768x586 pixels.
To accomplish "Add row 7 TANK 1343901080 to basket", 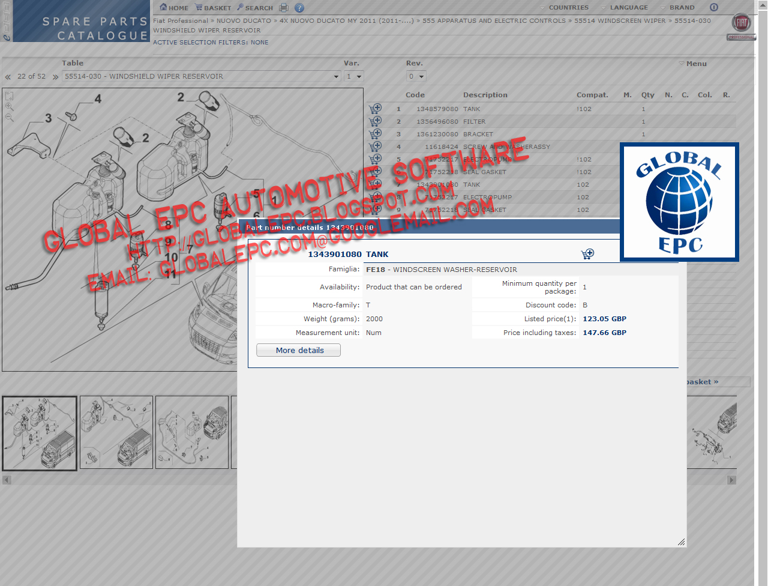I will tap(375, 184).
